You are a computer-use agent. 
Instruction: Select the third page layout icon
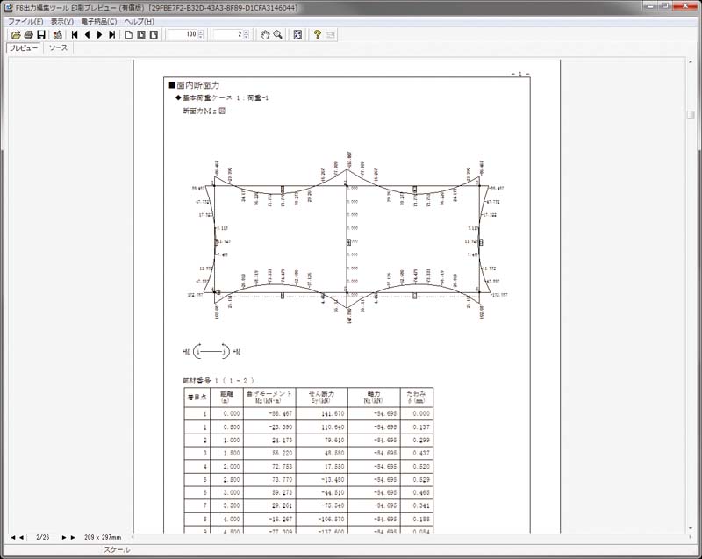point(154,34)
